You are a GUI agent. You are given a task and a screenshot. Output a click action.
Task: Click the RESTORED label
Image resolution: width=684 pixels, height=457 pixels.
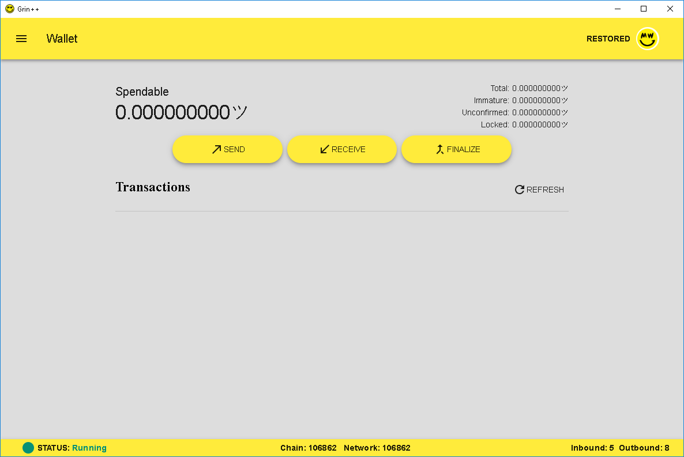[608, 39]
